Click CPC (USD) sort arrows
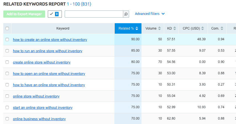The width and height of the screenshot is (236, 124). pos(203,28)
